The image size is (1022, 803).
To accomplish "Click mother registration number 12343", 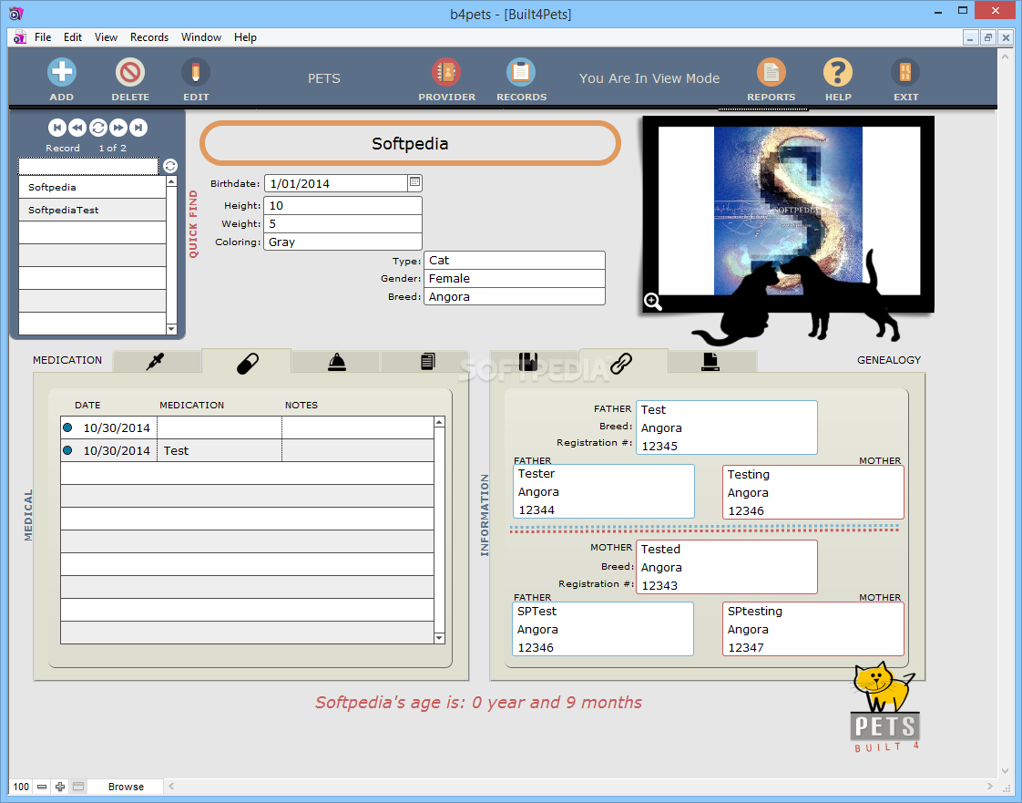I will pyautogui.click(x=726, y=586).
